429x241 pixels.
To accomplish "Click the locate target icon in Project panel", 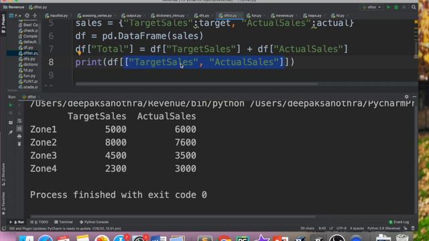I will [x=27, y=15].
